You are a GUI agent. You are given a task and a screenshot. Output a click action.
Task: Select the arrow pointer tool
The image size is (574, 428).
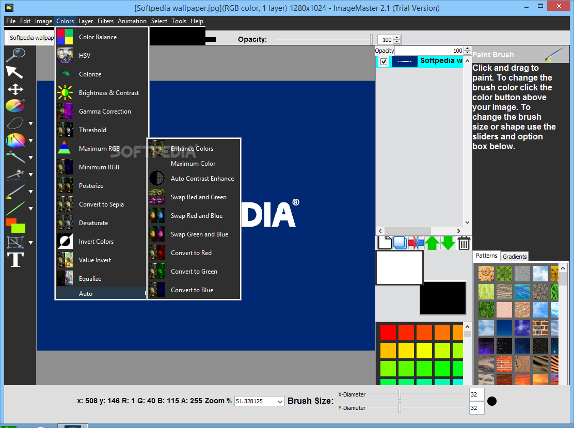(14, 72)
